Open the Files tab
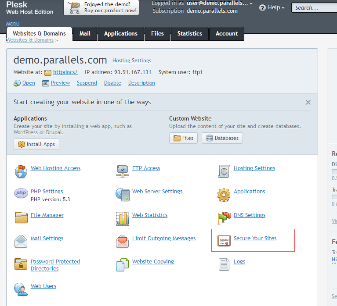 [158, 34]
